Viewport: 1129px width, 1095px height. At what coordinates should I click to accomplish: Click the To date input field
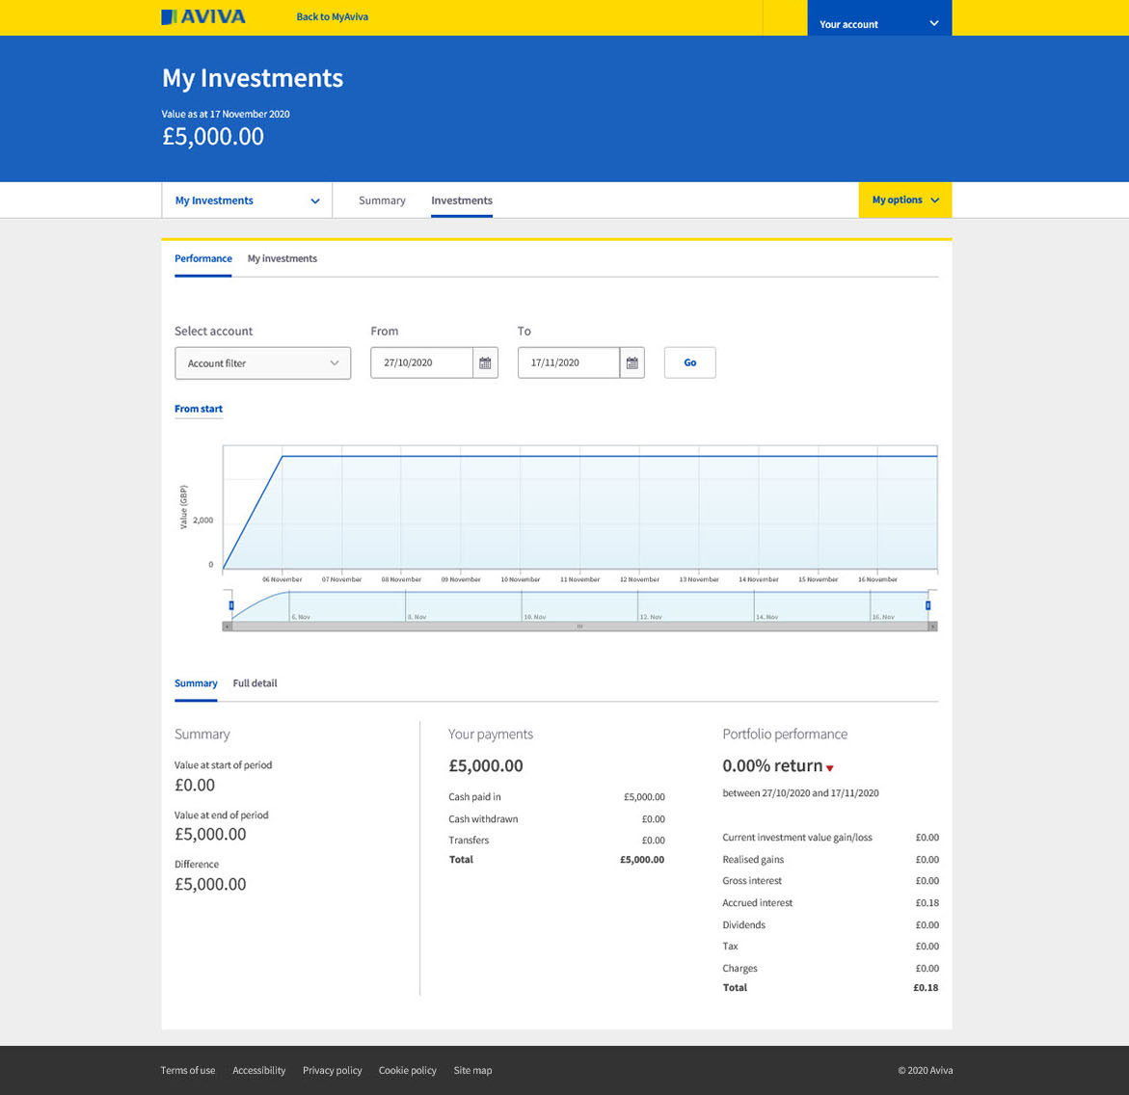[569, 362]
